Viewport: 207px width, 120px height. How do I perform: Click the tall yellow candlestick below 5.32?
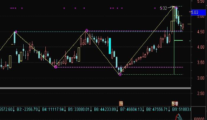(174, 14)
